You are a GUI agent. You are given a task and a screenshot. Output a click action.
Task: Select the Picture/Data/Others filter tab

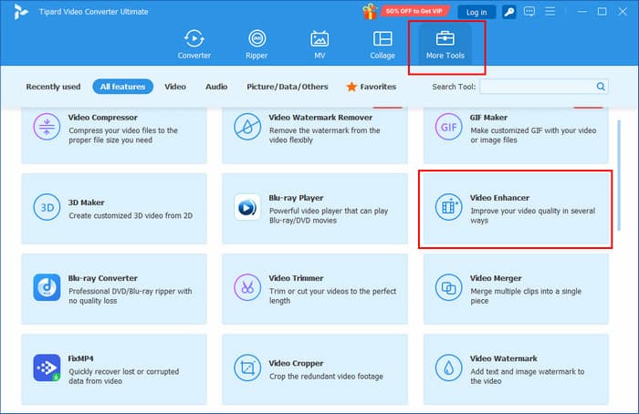(x=286, y=87)
